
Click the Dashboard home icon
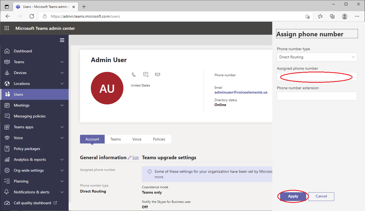(x=7, y=51)
